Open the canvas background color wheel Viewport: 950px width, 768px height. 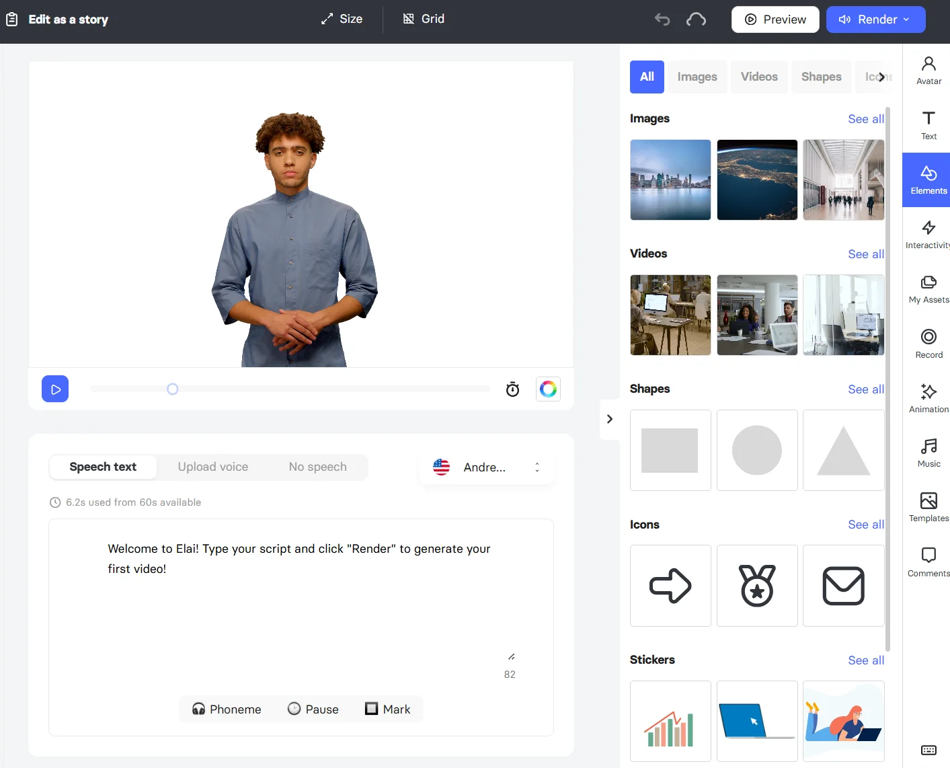point(548,389)
